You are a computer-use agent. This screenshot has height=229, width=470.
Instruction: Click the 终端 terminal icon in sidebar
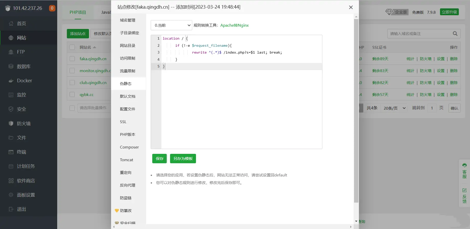[11, 152]
